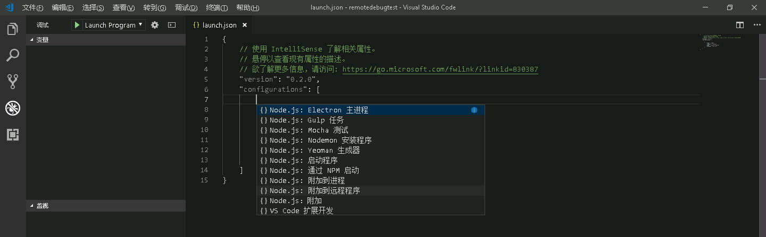
Task: Open the Launch Program configuration dropdown
Action: [114, 25]
